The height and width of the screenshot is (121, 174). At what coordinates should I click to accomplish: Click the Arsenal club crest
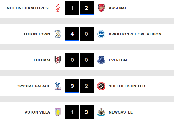[x=101, y=8]
